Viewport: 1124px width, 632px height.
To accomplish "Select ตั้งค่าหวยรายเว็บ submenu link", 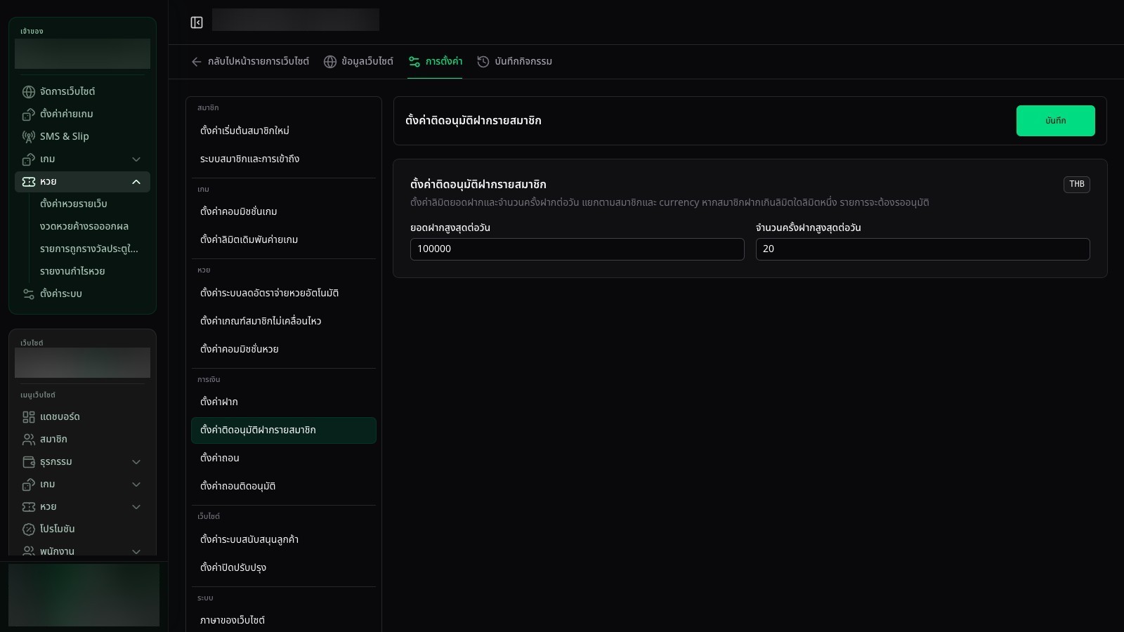I will [74, 204].
